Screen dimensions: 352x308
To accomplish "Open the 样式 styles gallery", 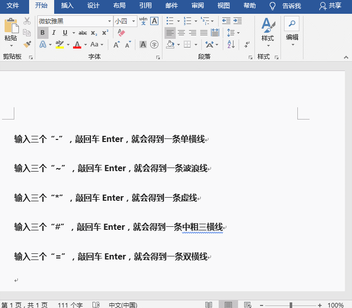I will pyautogui.click(x=268, y=33).
